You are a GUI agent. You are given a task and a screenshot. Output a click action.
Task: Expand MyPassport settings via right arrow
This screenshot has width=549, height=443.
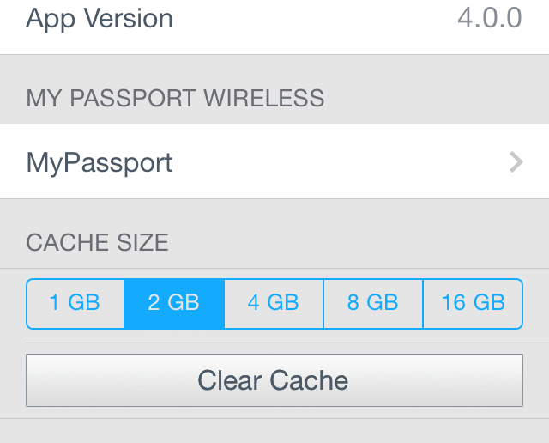516,162
